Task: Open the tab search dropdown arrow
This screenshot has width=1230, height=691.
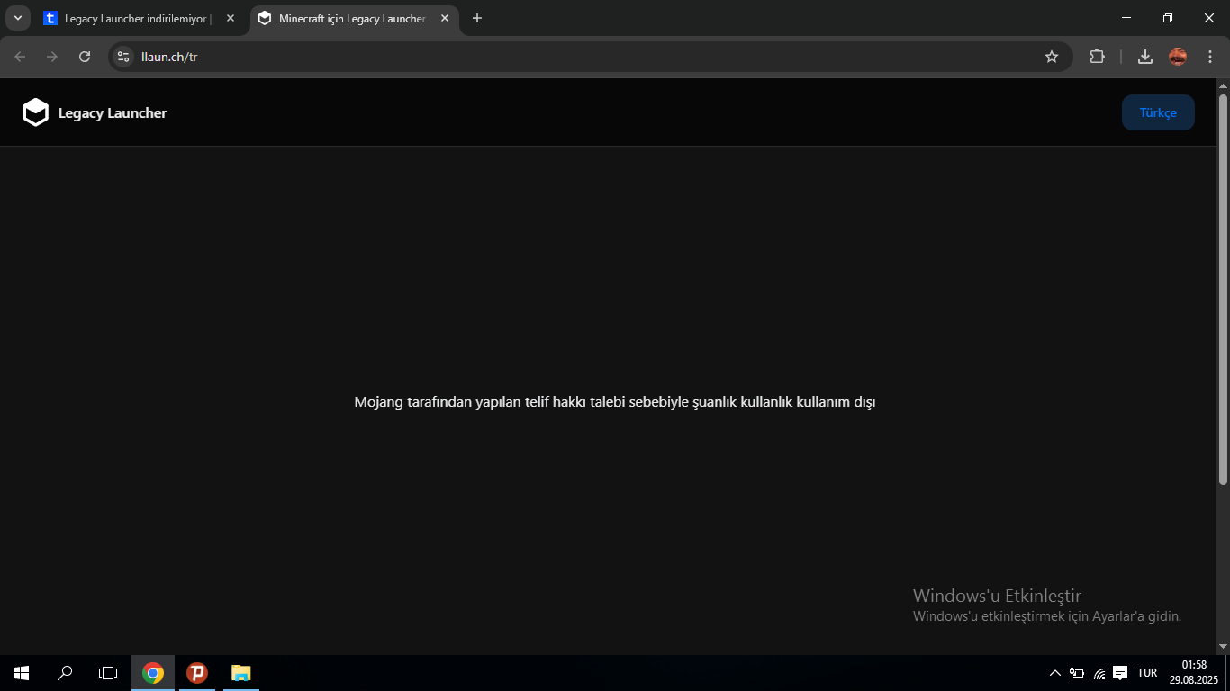Action: pyautogui.click(x=17, y=18)
